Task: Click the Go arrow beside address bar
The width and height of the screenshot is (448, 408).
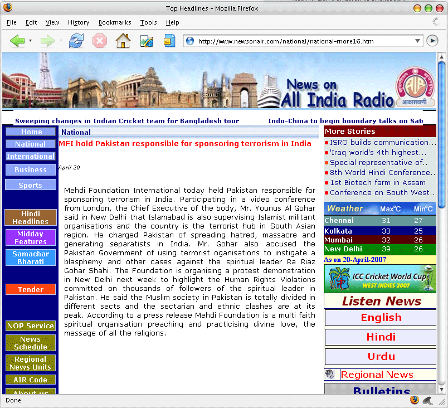Action: 432,41
